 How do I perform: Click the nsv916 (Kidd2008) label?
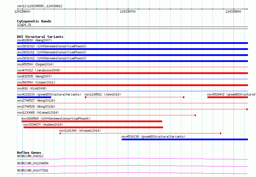(x=32, y=88)
